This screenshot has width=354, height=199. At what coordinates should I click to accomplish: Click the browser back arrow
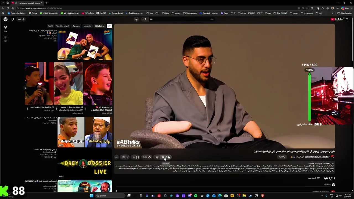coord(3,8)
